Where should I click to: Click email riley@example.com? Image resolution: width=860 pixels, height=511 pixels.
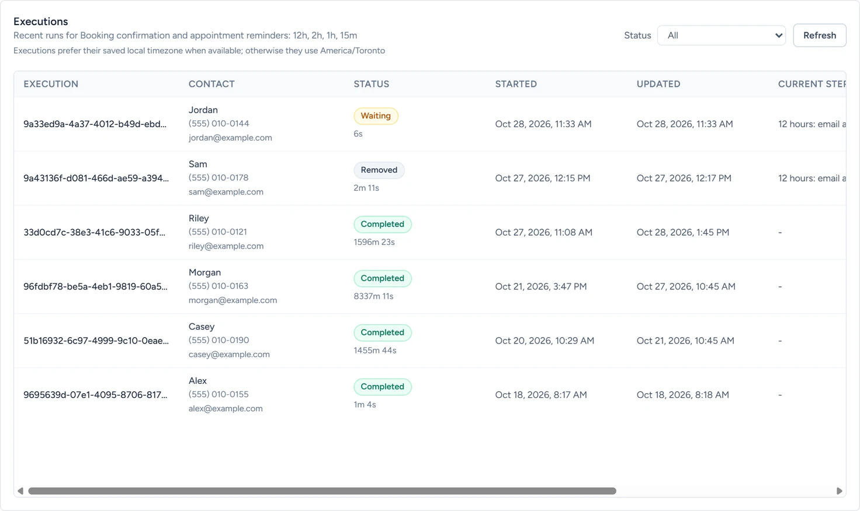click(x=226, y=247)
